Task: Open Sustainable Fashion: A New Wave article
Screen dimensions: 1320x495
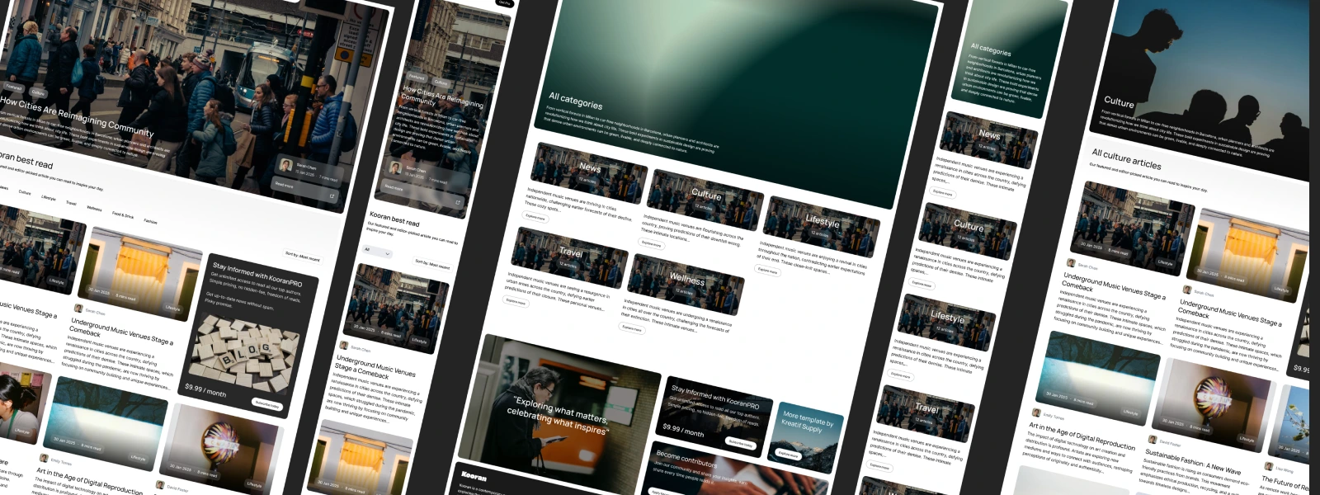Action: click(1192, 462)
